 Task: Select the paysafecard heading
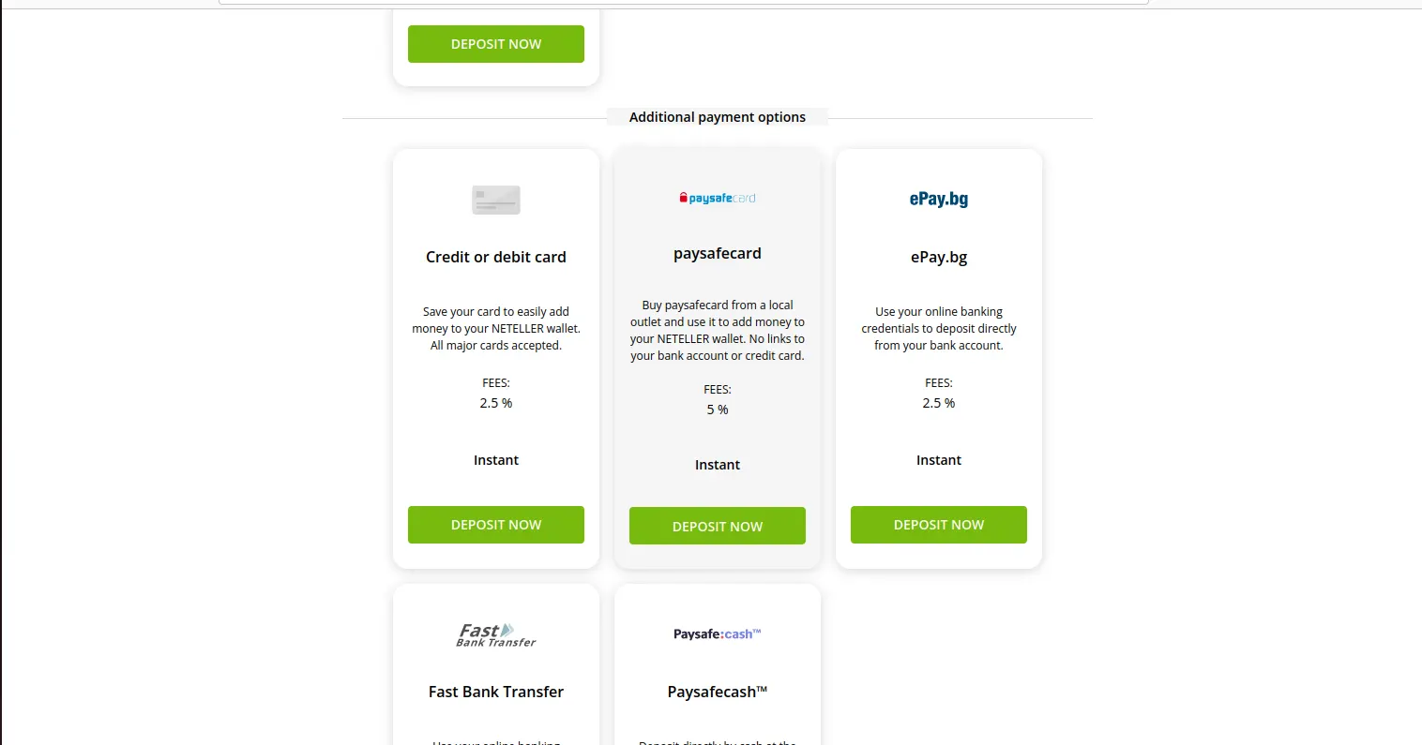[x=718, y=253]
